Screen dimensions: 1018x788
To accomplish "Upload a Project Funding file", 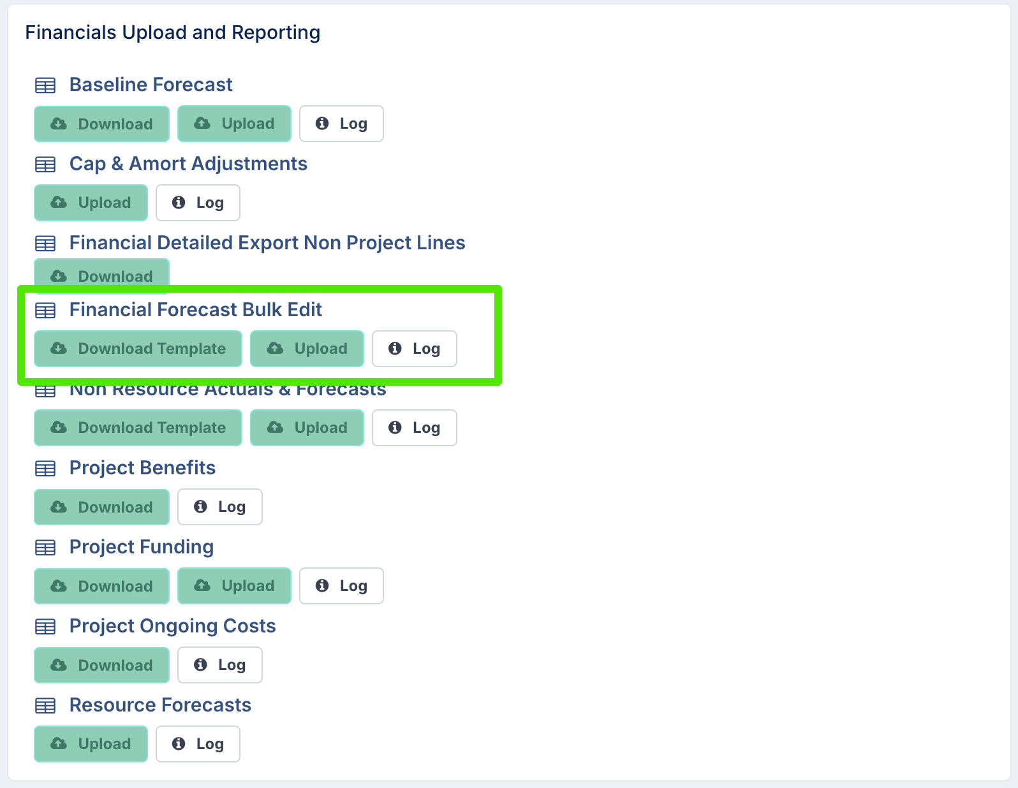I will 234,586.
